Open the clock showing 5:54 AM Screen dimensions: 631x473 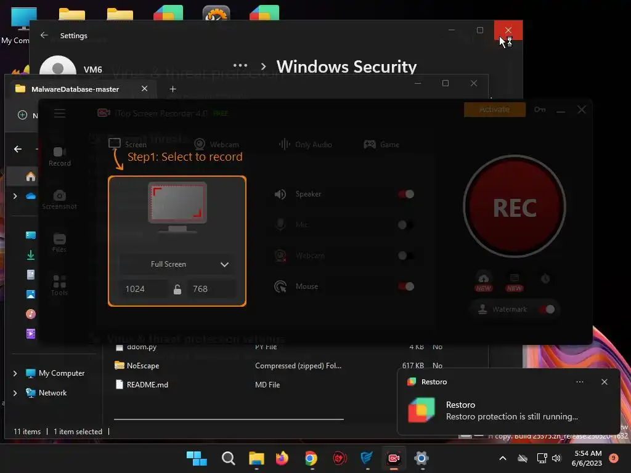pos(587,458)
